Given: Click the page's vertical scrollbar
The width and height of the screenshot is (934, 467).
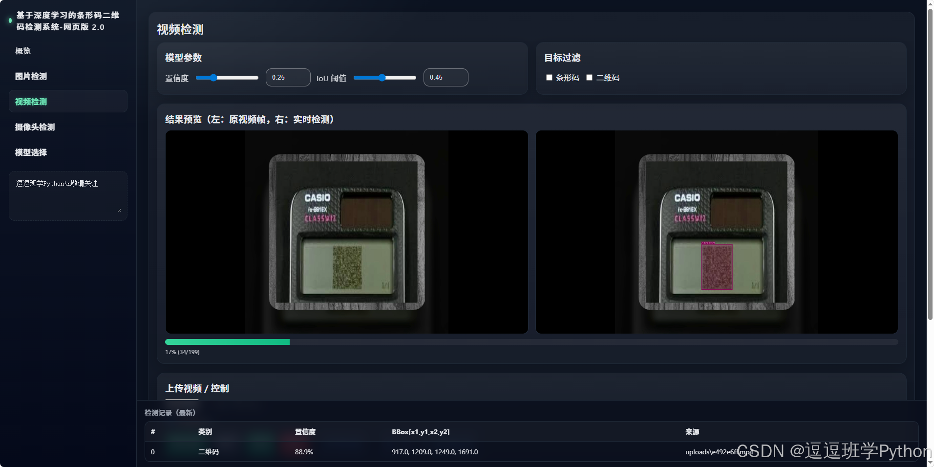Looking at the screenshot, I should coord(930,164).
